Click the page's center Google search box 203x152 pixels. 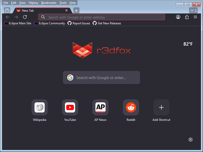coord(101,78)
